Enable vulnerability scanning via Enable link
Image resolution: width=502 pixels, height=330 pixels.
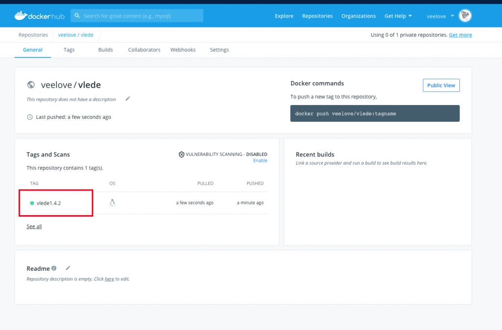(260, 160)
